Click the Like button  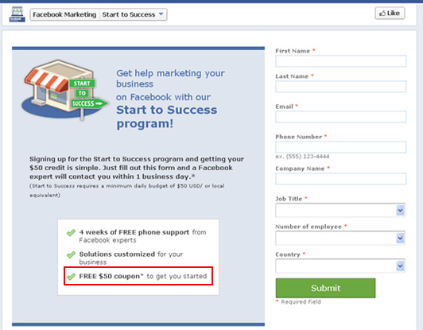click(390, 14)
